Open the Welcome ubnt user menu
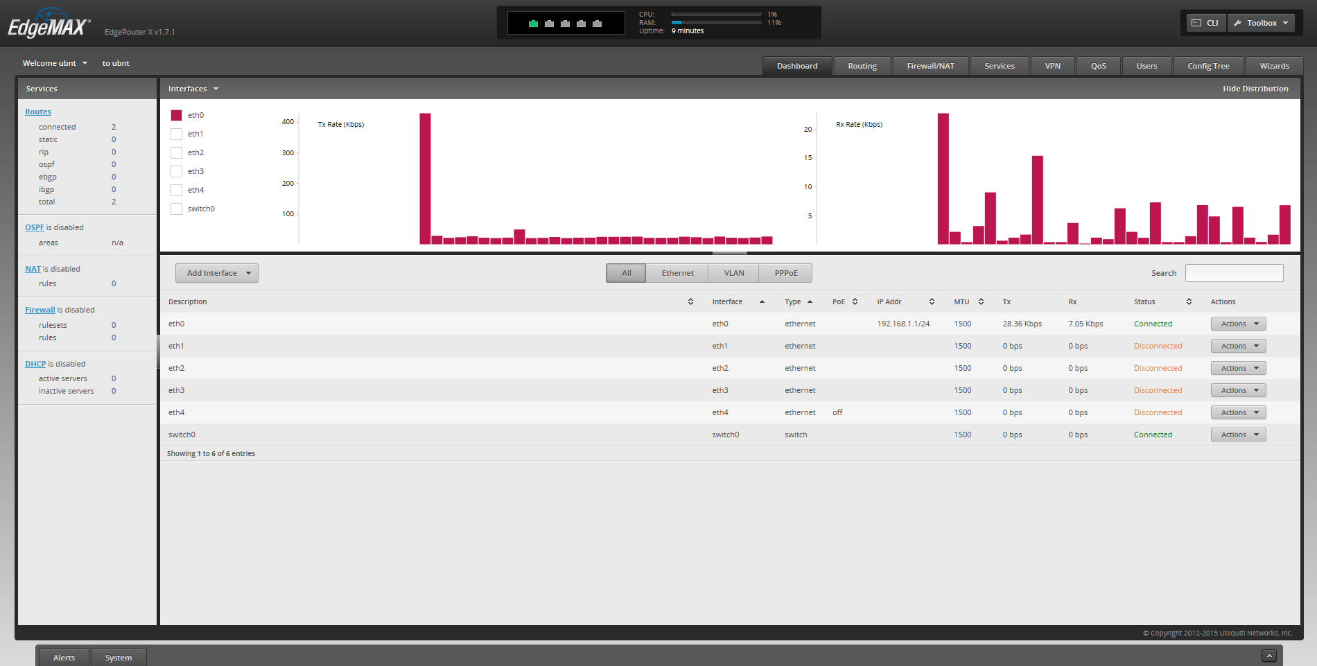 tap(55, 63)
